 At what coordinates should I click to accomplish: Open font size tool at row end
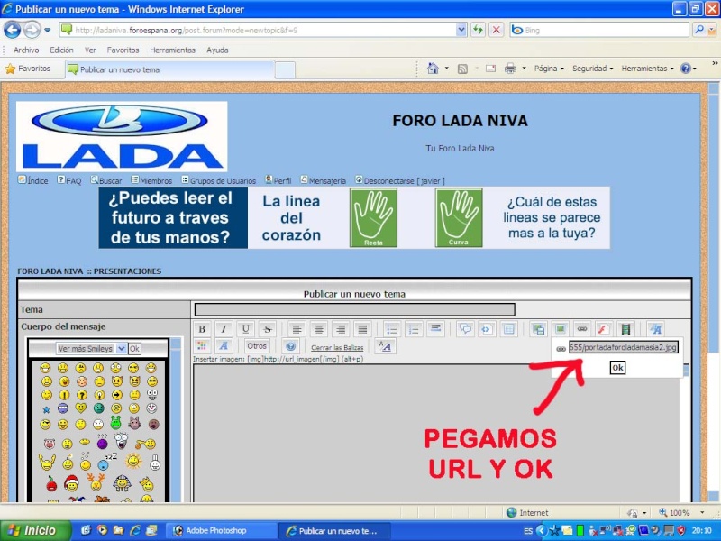coord(655,329)
